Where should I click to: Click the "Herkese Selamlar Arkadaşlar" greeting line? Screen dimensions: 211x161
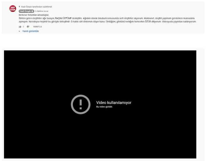34,15
